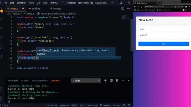Go back in the browser
Screen dimensions: 191x107
(x=135, y=7)
